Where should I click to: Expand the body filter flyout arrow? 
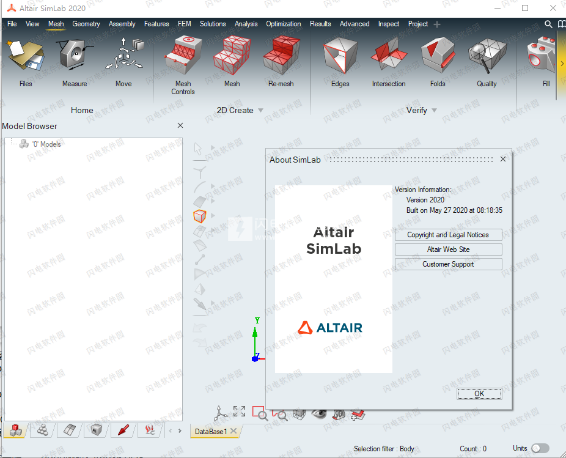[x=213, y=215]
